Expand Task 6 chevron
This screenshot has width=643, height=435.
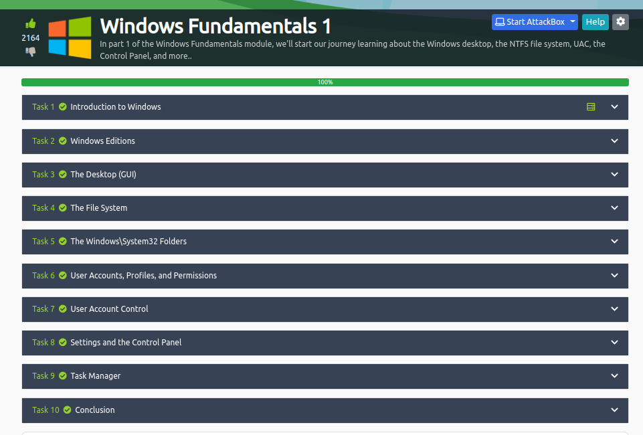click(x=614, y=276)
